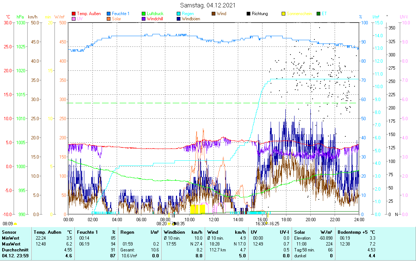Select the yellow Sonnenschein legend marker
Viewport: 416px width, 261px height.
(x=283, y=14)
